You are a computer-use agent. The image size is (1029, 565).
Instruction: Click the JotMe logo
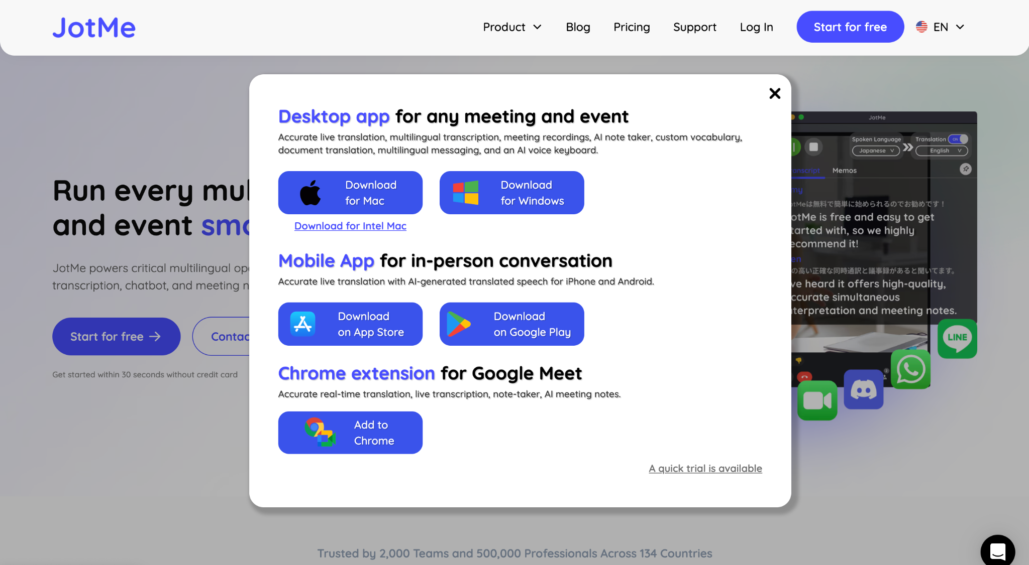(94, 28)
